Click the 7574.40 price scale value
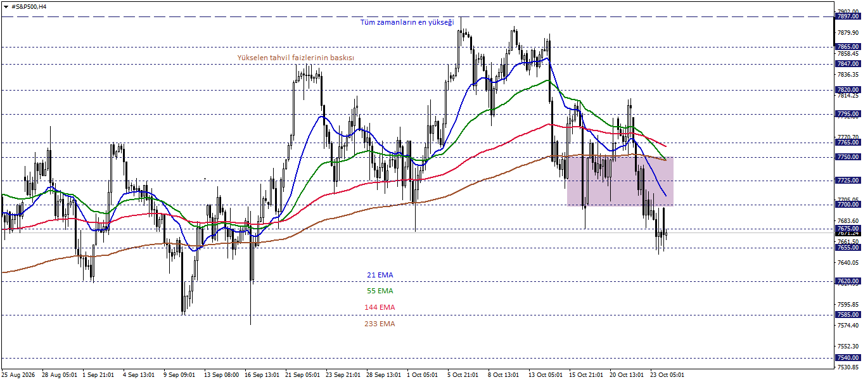 pos(848,326)
